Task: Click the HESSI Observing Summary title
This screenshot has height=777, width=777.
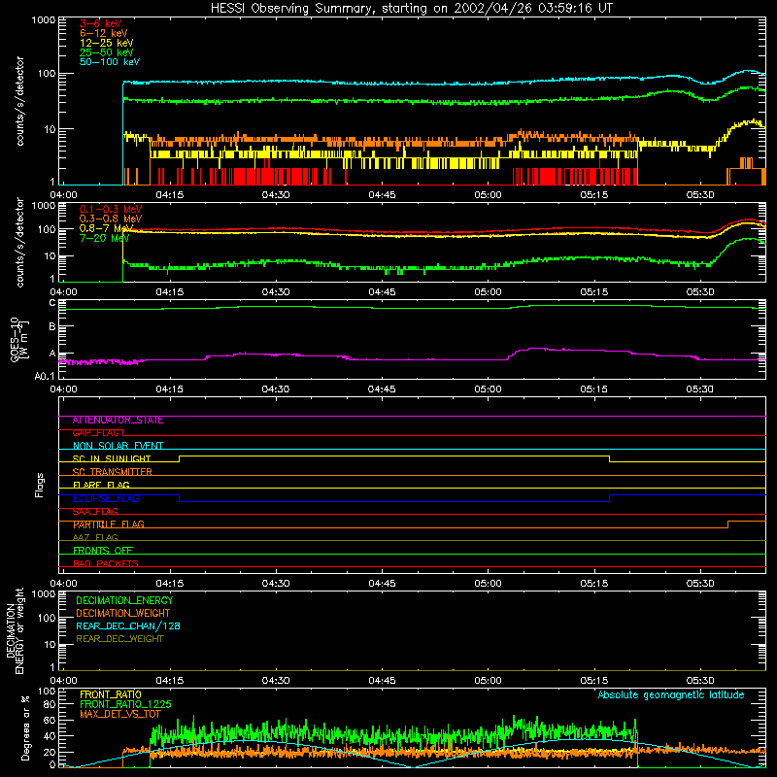Action: click(411, 9)
